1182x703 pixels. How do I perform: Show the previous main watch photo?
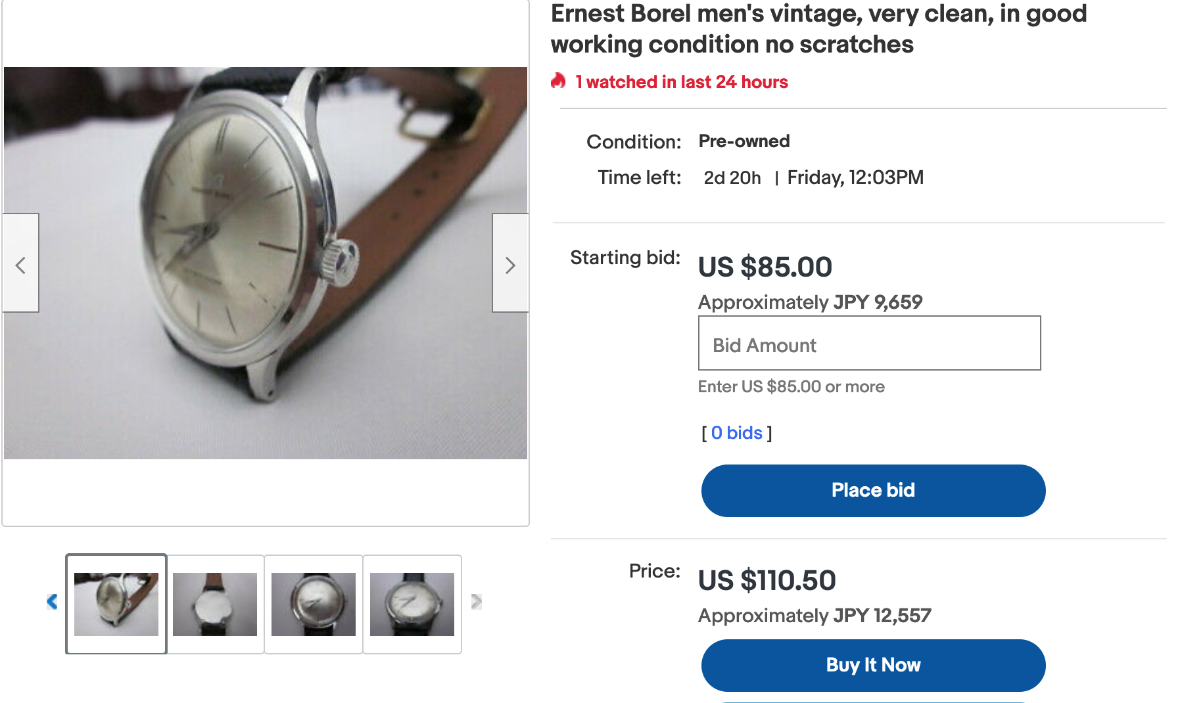[20, 264]
